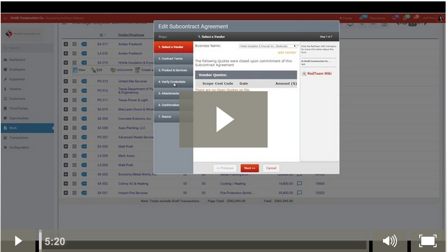The image size is (447, 252).
Task: Expand row LA 016 with its plus icon
Action: pos(66,54)
